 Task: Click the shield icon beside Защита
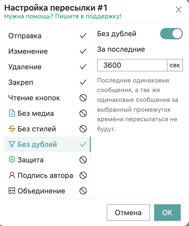[x=12, y=160]
